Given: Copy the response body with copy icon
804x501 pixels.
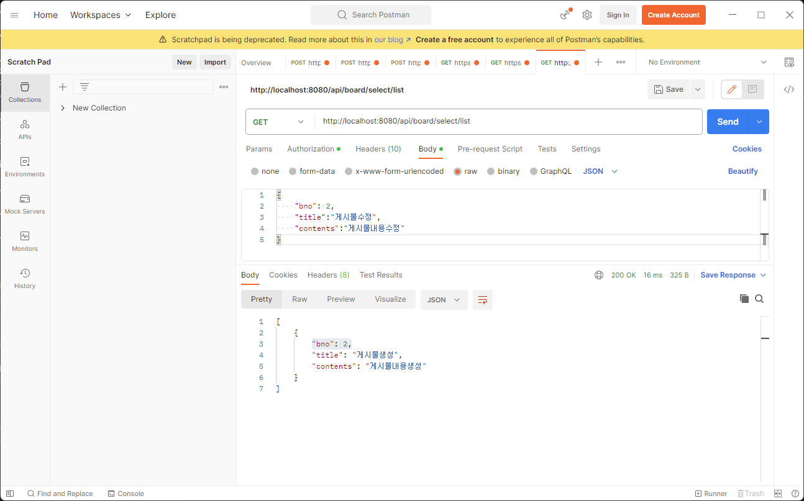Looking at the screenshot, I should tap(744, 299).
